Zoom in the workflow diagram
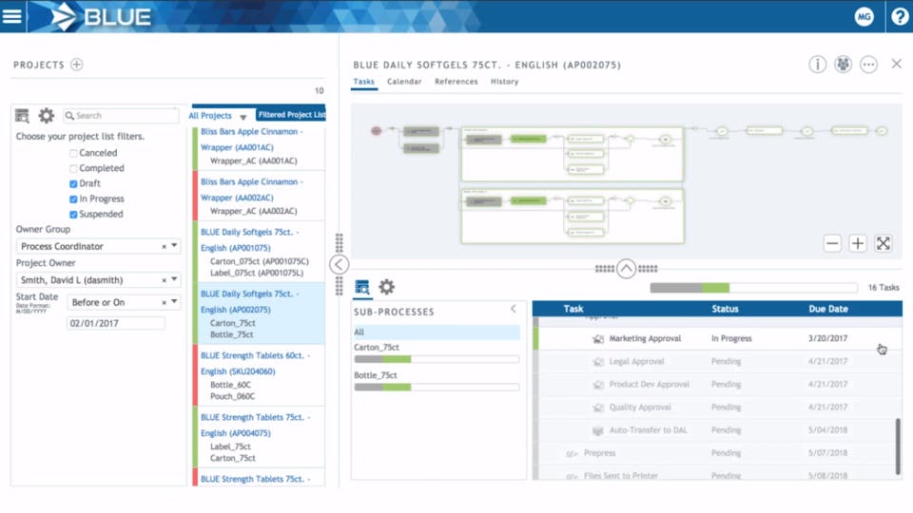913x513 pixels. pos(858,243)
